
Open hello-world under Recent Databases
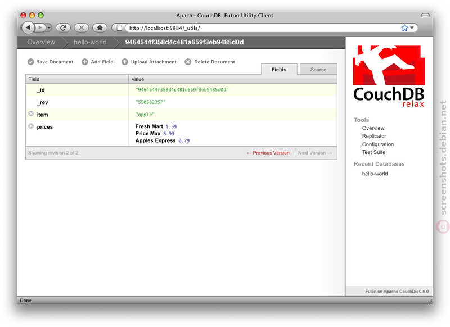[375, 174]
